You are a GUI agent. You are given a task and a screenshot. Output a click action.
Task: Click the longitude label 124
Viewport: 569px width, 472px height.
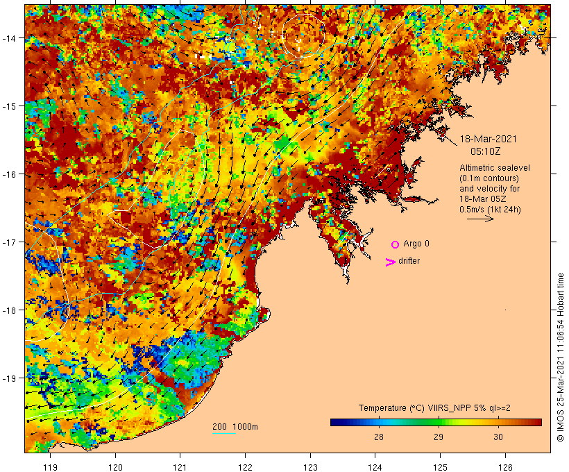click(x=375, y=467)
